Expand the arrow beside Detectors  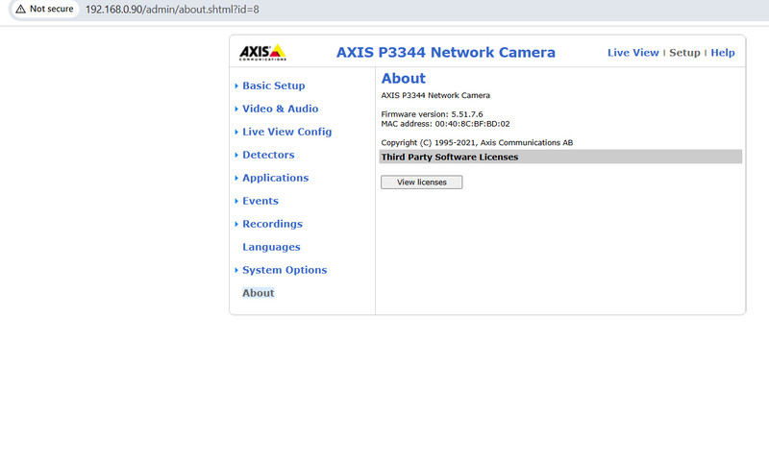(236, 155)
